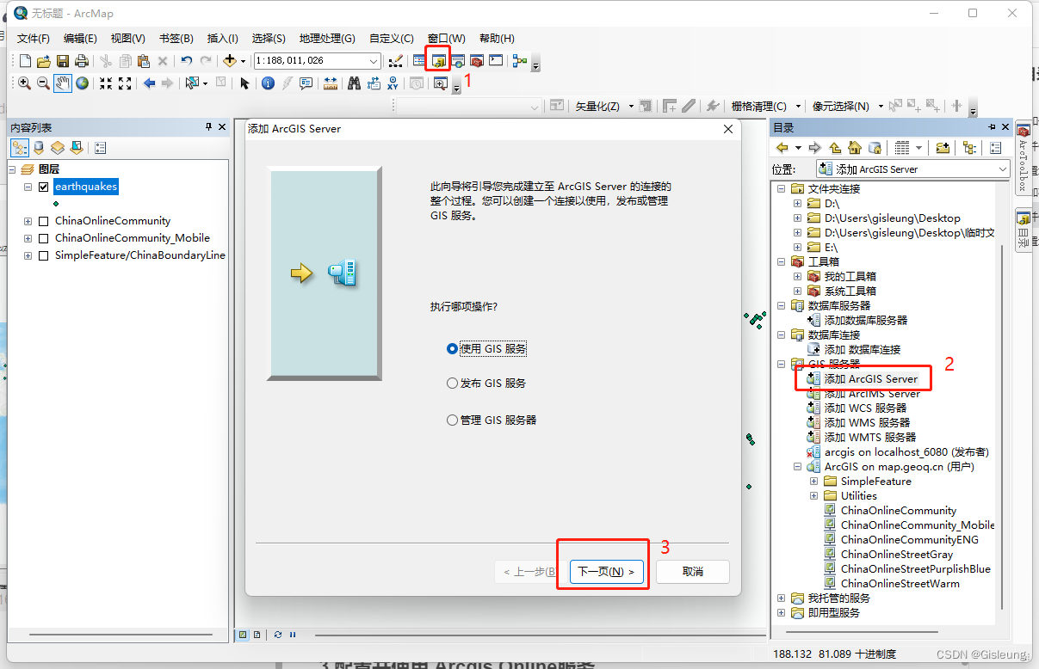Open a map document with the folder icon
This screenshot has width=1039, height=669.
(43, 61)
